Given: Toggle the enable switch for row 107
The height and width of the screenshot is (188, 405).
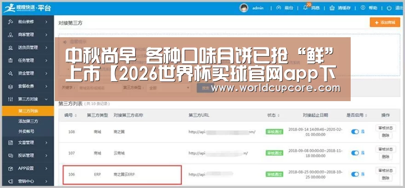Looking at the screenshot, I should pos(355,153).
